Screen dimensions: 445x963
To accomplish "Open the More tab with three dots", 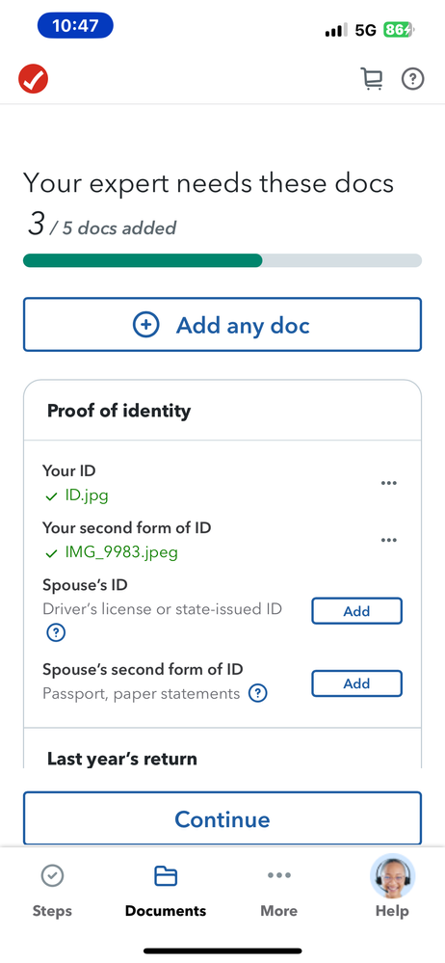I will (279, 889).
